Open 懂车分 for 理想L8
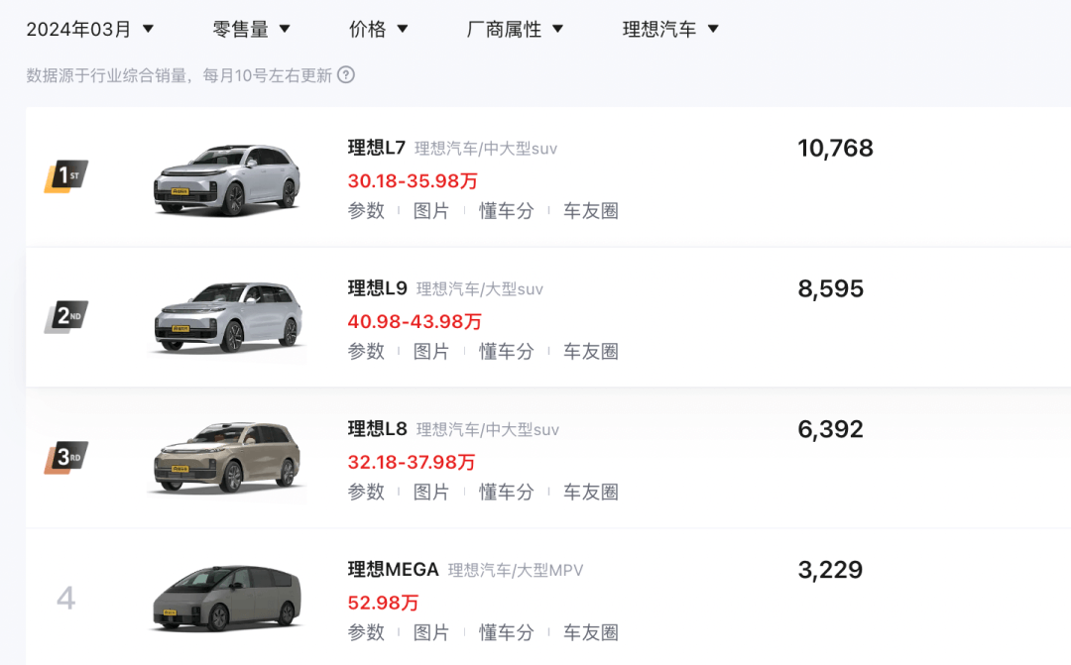The image size is (1071, 665). tap(506, 493)
